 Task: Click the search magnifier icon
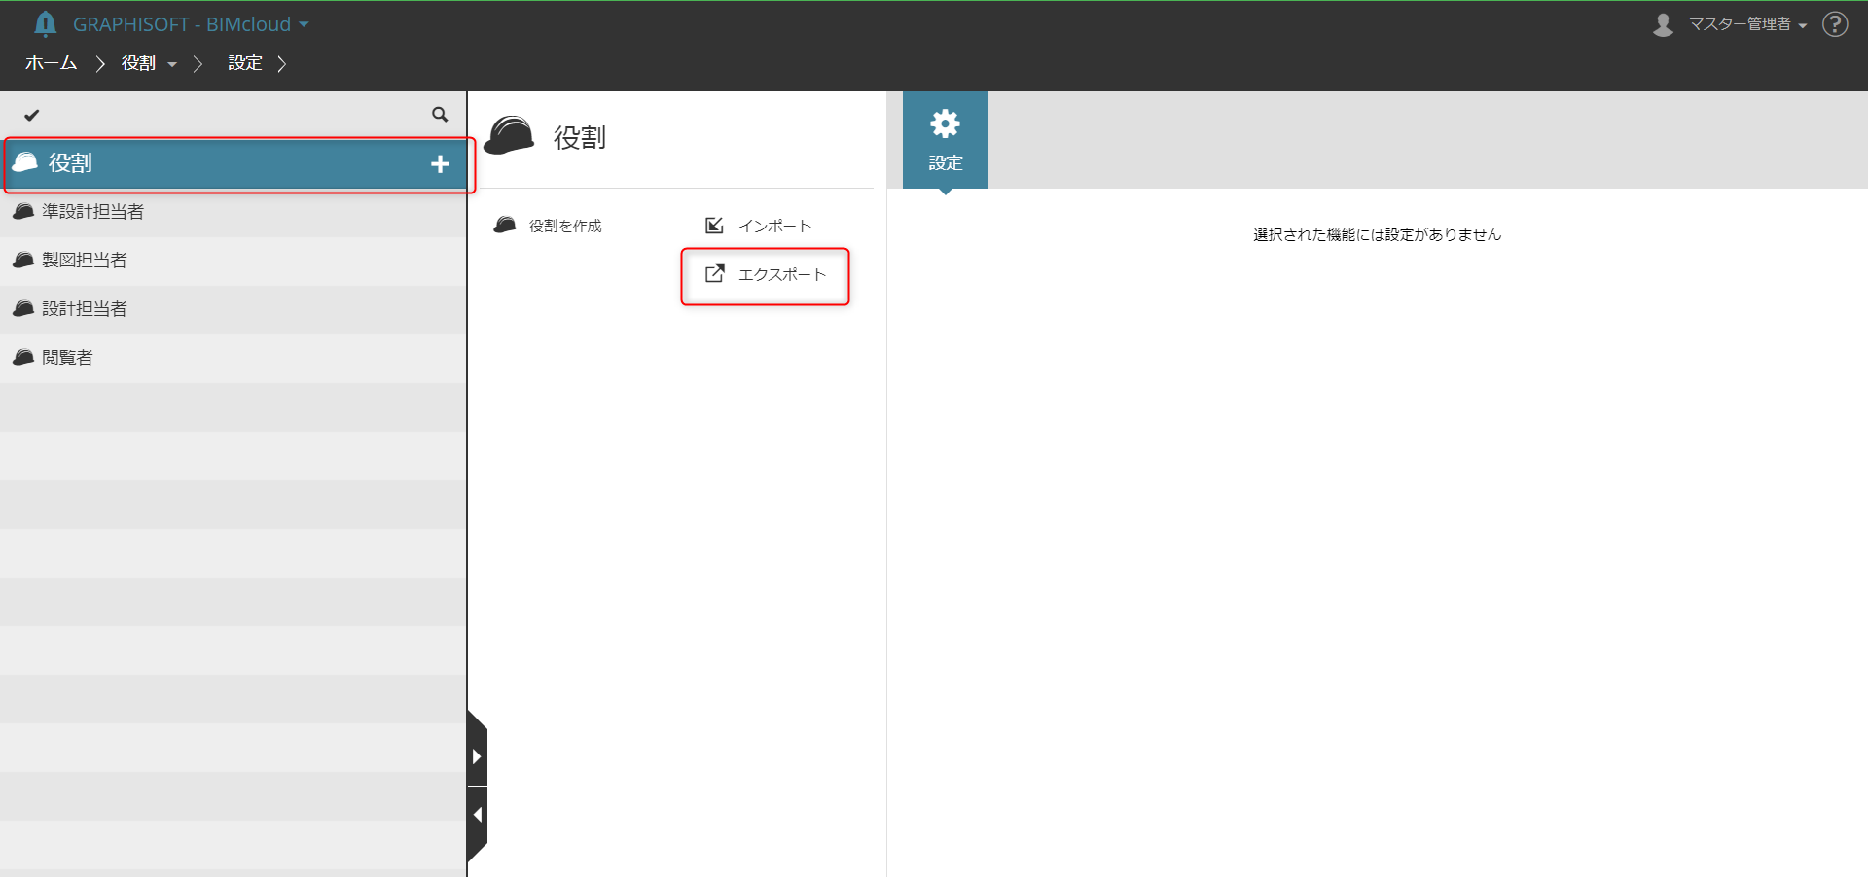pyautogui.click(x=440, y=115)
